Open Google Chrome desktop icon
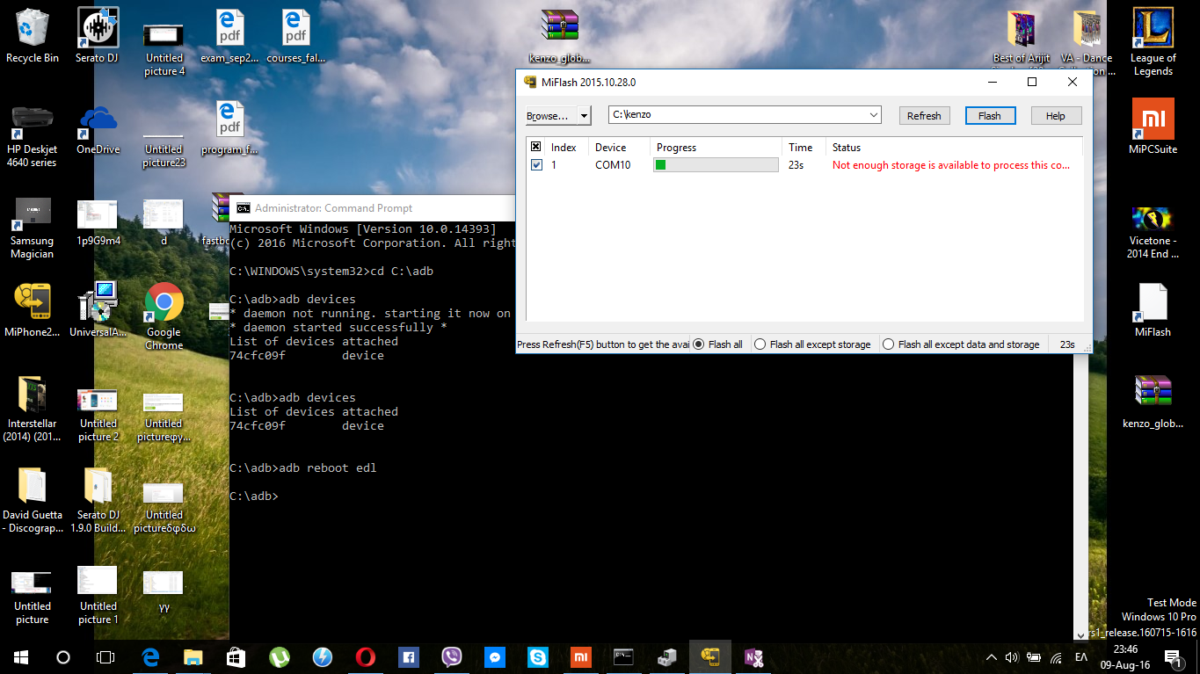Screen dimensions: 1200x674 click(164, 315)
